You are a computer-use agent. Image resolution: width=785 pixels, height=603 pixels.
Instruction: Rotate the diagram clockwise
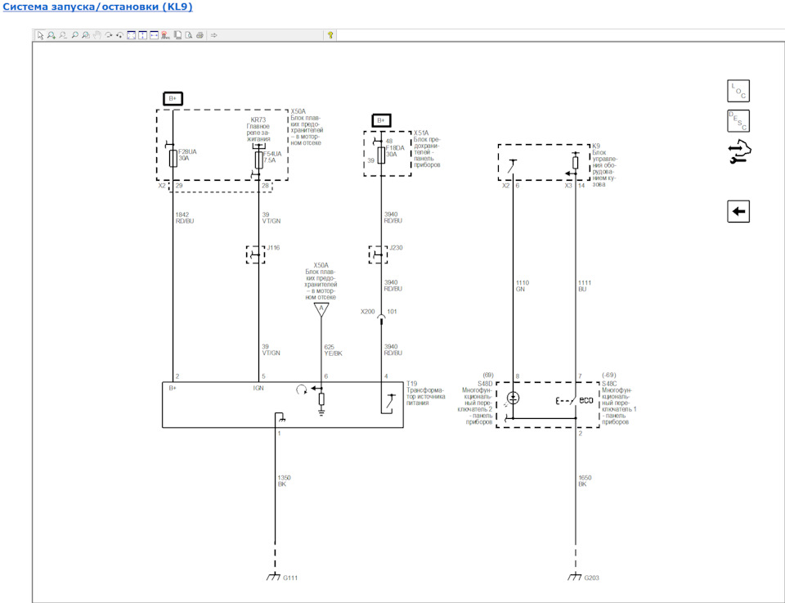tap(109, 35)
